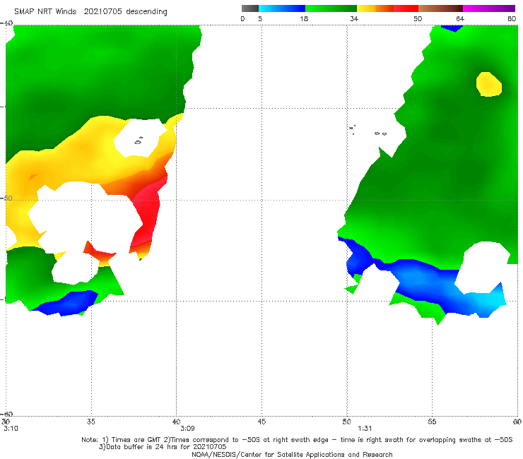
Task: Click the longitude axis label "45"
Action: click(261, 422)
